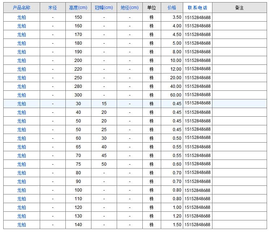The height and width of the screenshot is (233, 271).
Task: Click phone number in the 150 height row
Action: 198,17
